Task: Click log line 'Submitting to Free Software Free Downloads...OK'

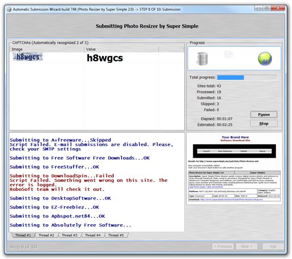Action: pos(80,158)
